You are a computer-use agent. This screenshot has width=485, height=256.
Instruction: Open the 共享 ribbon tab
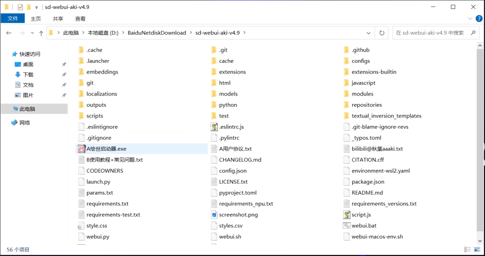[58, 19]
